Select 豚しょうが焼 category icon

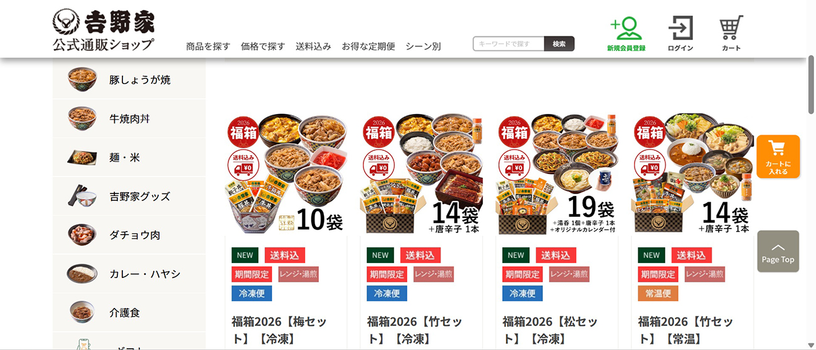(82, 80)
